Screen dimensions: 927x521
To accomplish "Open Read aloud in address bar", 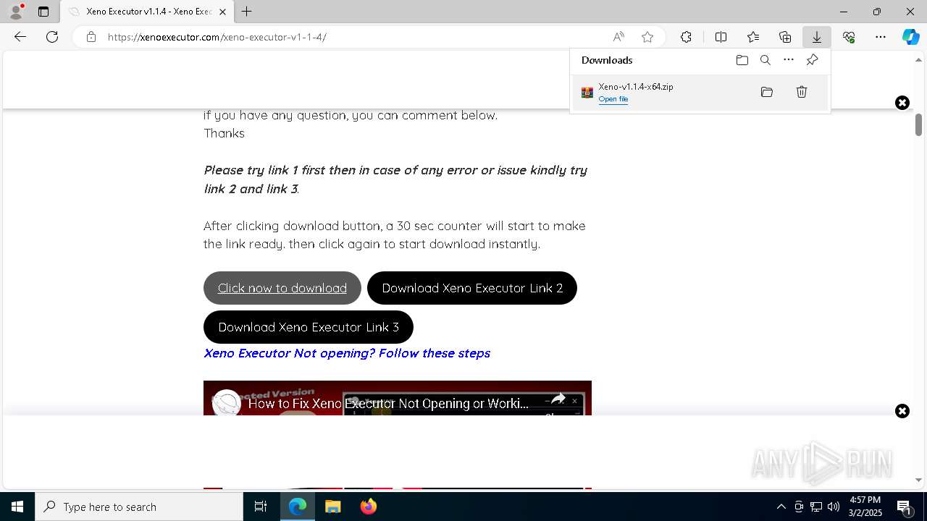I will click(618, 37).
